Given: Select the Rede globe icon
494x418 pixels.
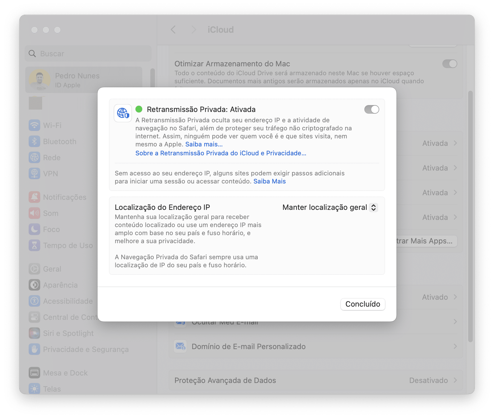Looking at the screenshot, I should click(x=34, y=157).
